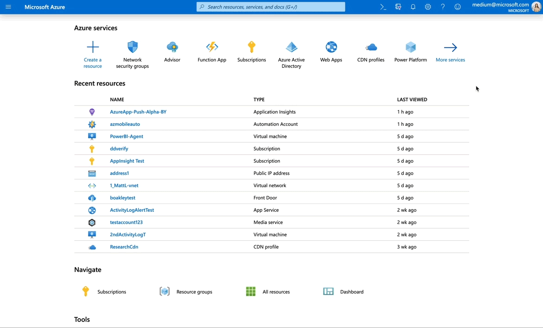
Task: Open the ActivityLogAlertTest link
Action: (132, 210)
